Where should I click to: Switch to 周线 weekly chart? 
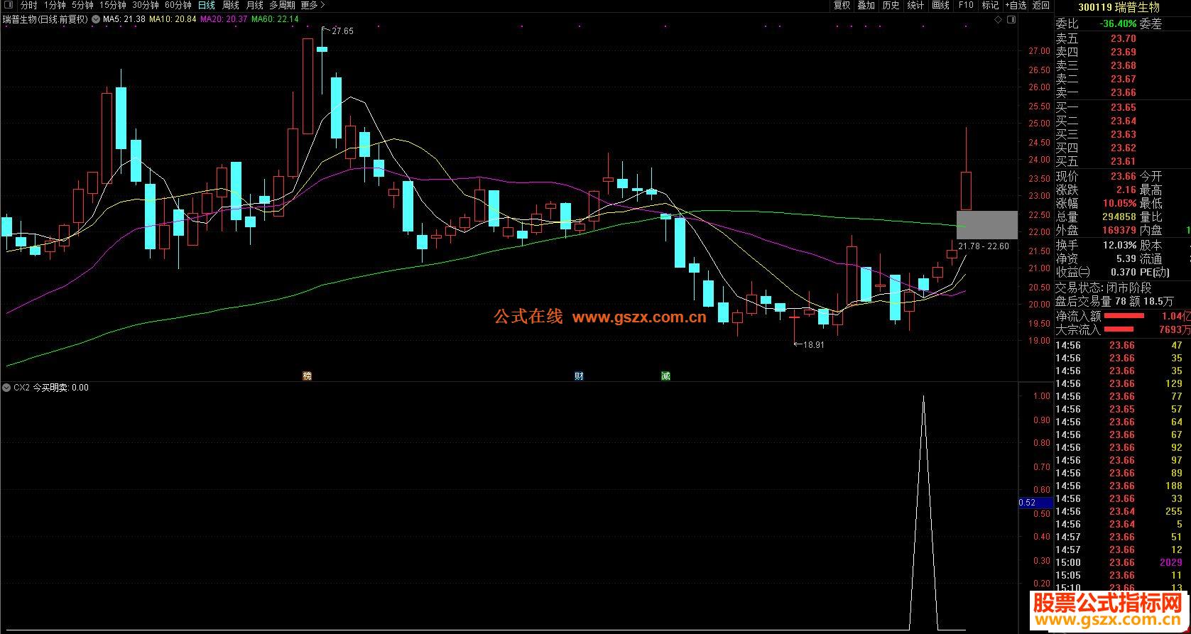[x=231, y=5]
